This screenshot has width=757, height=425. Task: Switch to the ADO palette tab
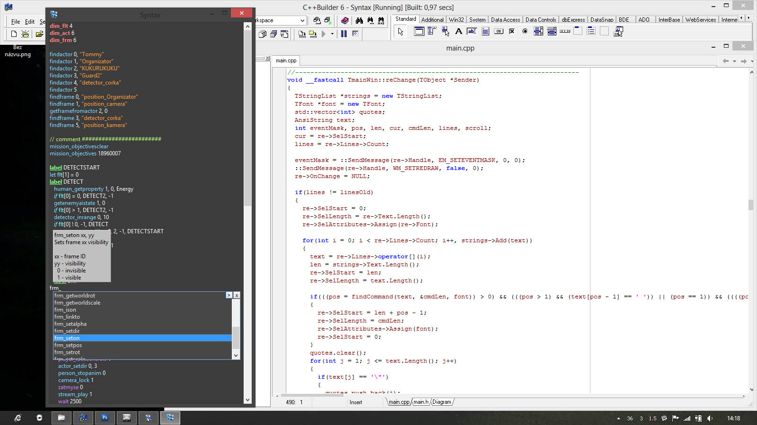644,19
